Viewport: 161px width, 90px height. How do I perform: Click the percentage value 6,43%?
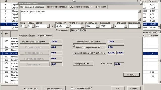pos(111,53)
